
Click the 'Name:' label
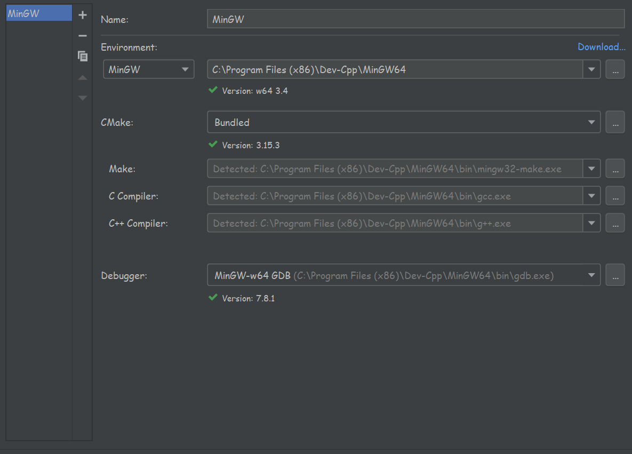click(x=115, y=19)
